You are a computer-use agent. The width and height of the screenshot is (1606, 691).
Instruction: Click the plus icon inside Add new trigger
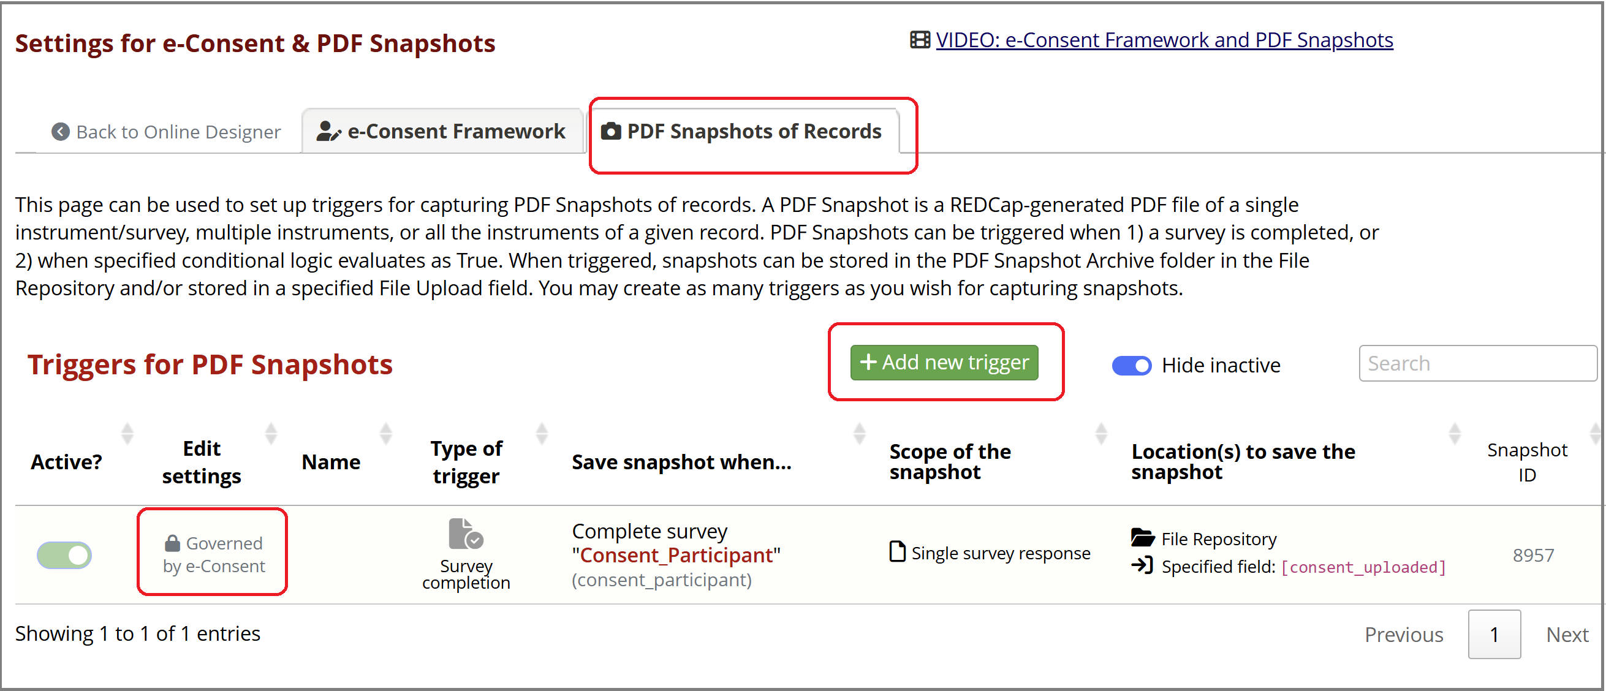(868, 362)
